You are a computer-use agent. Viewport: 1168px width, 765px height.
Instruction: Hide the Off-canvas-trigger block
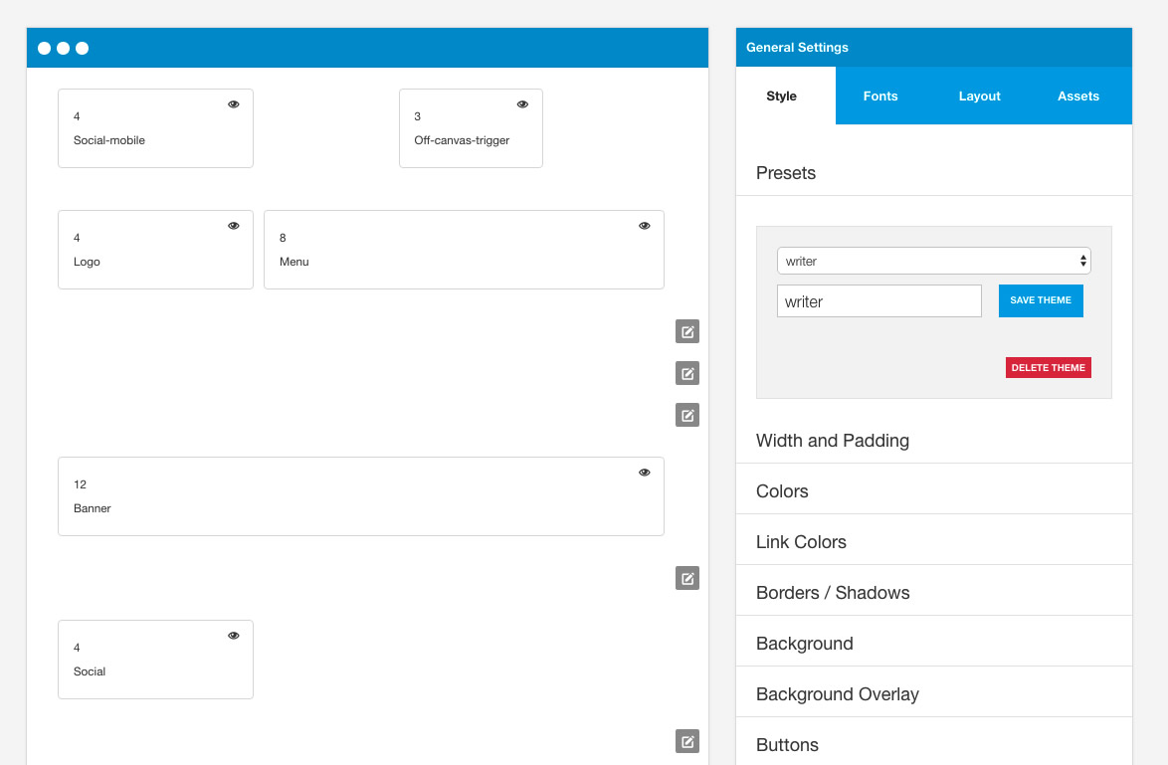tap(522, 104)
